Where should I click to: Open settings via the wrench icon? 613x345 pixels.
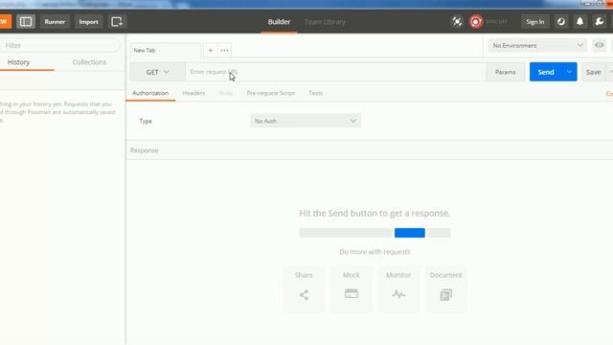(x=599, y=21)
